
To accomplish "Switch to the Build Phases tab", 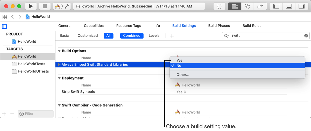I will tap(219, 26).
